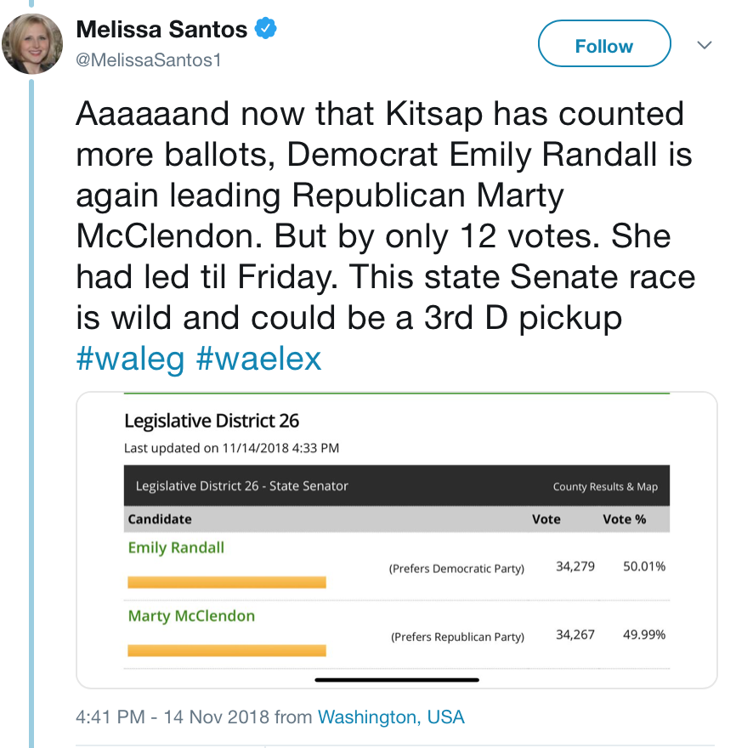Select candidate Marty McClendon link
Viewport: 753px width, 748px height.
pos(191,616)
